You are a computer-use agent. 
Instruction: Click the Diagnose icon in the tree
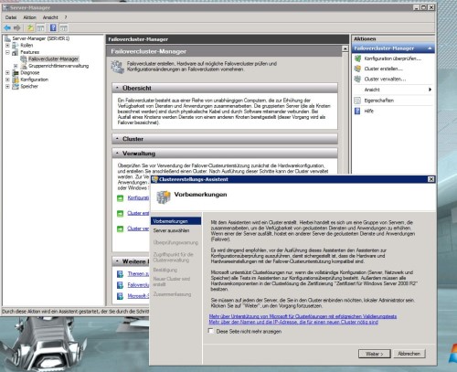[16, 73]
